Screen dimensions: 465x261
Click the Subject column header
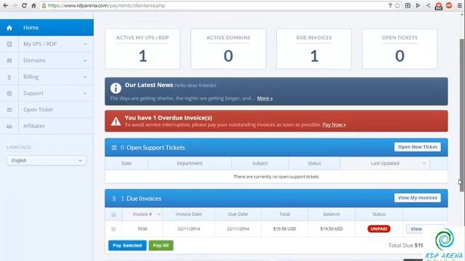pyautogui.click(x=260, y=163)
